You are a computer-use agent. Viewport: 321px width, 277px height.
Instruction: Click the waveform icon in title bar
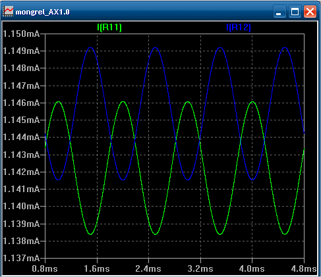tap(8, 11)
